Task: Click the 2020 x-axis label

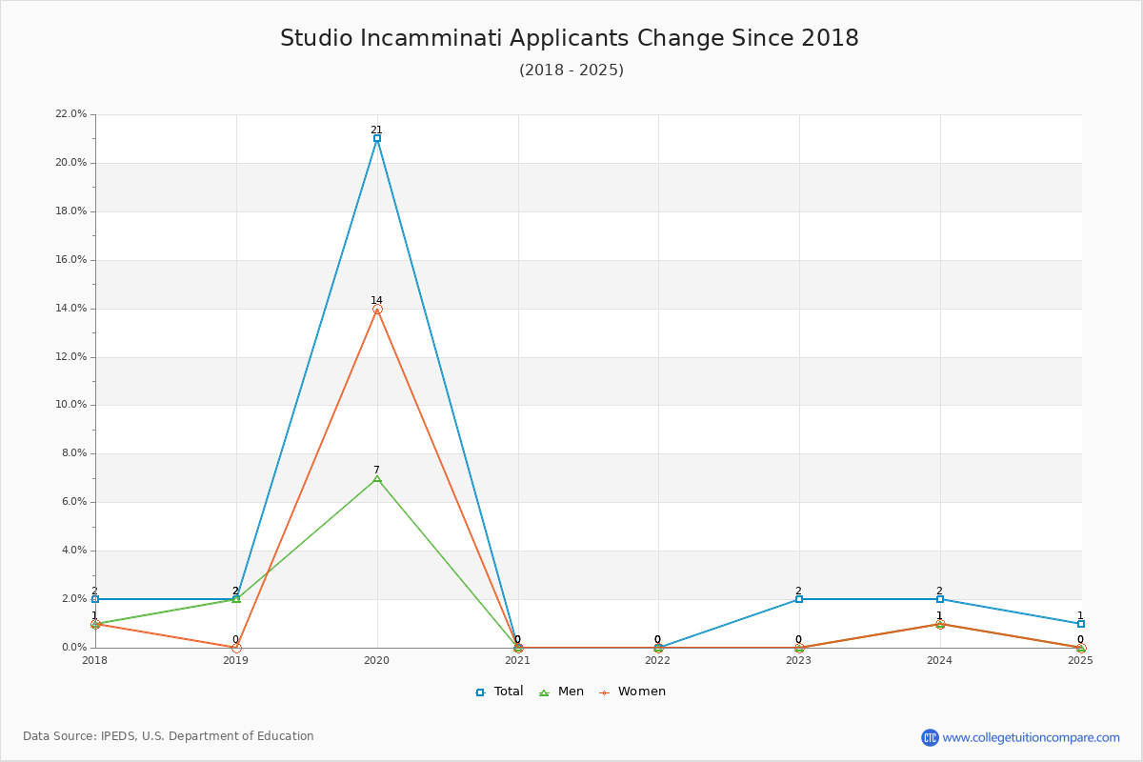Action: point(377,660)
